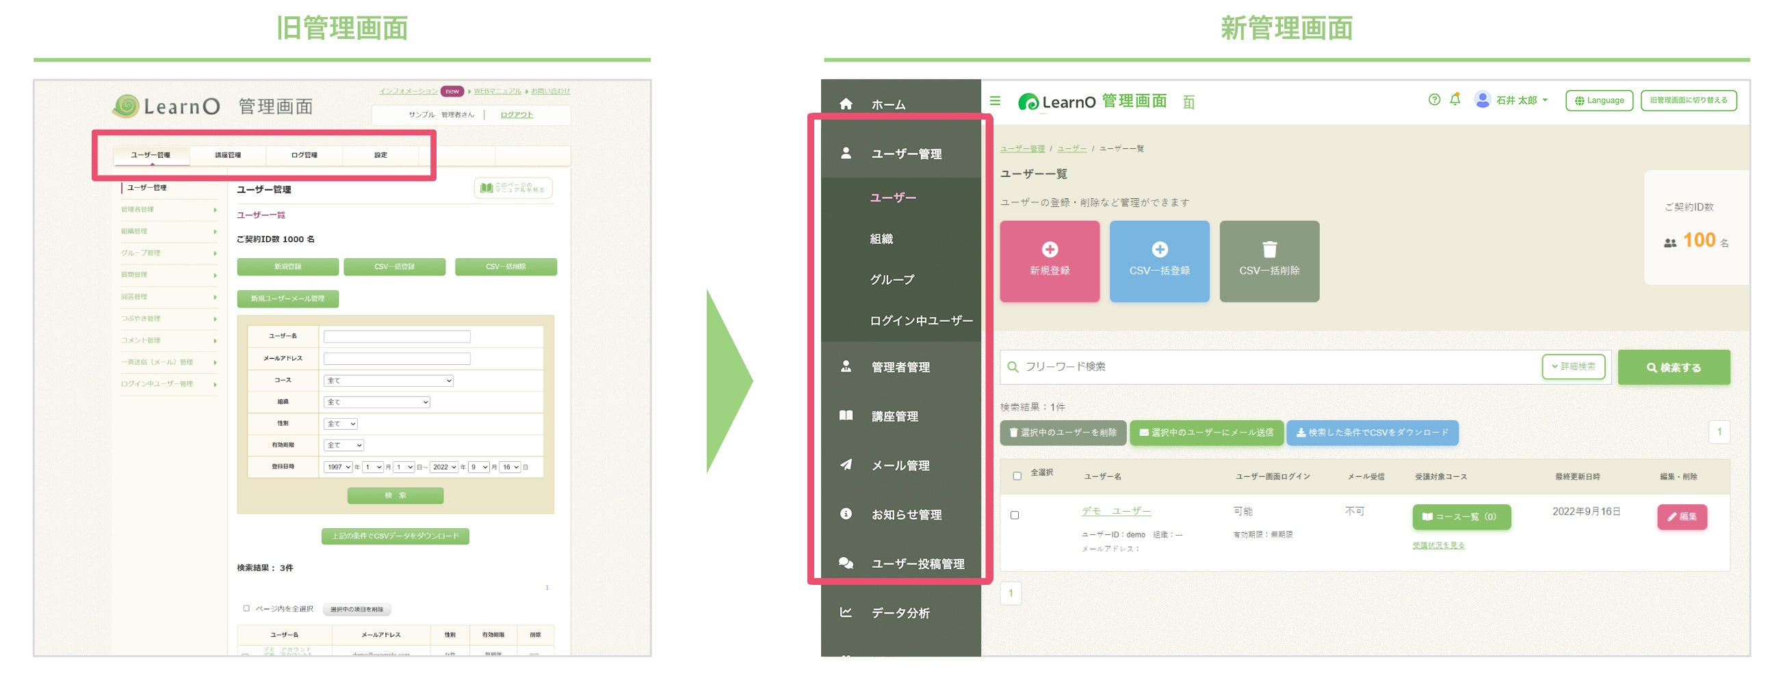1768x686 pixels.
Task: Open データ分析 via its chart icon
Action: (846, 613)
